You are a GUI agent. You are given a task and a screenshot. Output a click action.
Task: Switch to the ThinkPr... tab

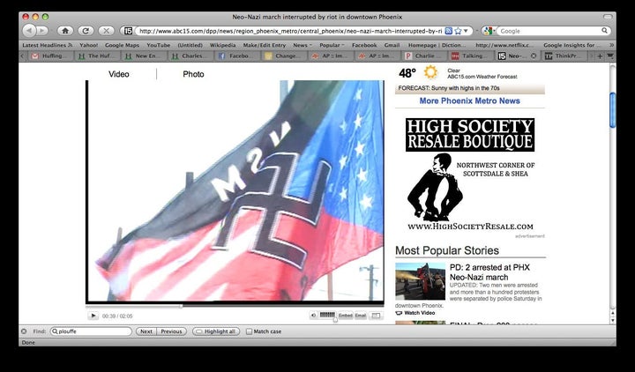click(566, 56)
